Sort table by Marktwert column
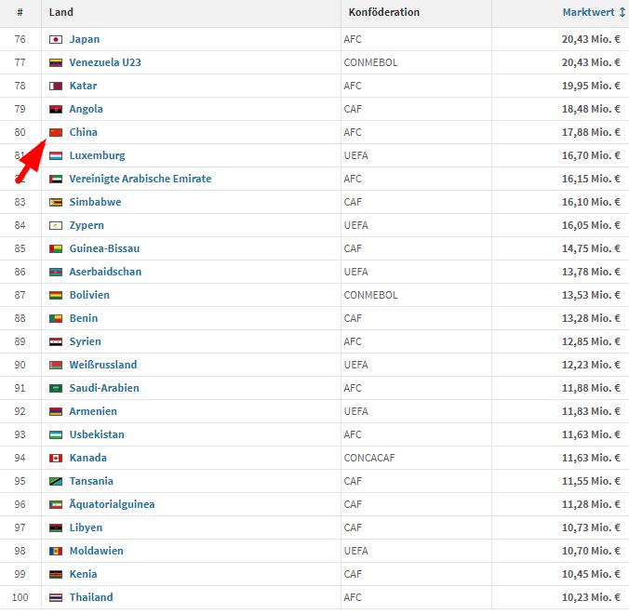The width and height of the screenshot is (629, 614). tap(591, 12)
